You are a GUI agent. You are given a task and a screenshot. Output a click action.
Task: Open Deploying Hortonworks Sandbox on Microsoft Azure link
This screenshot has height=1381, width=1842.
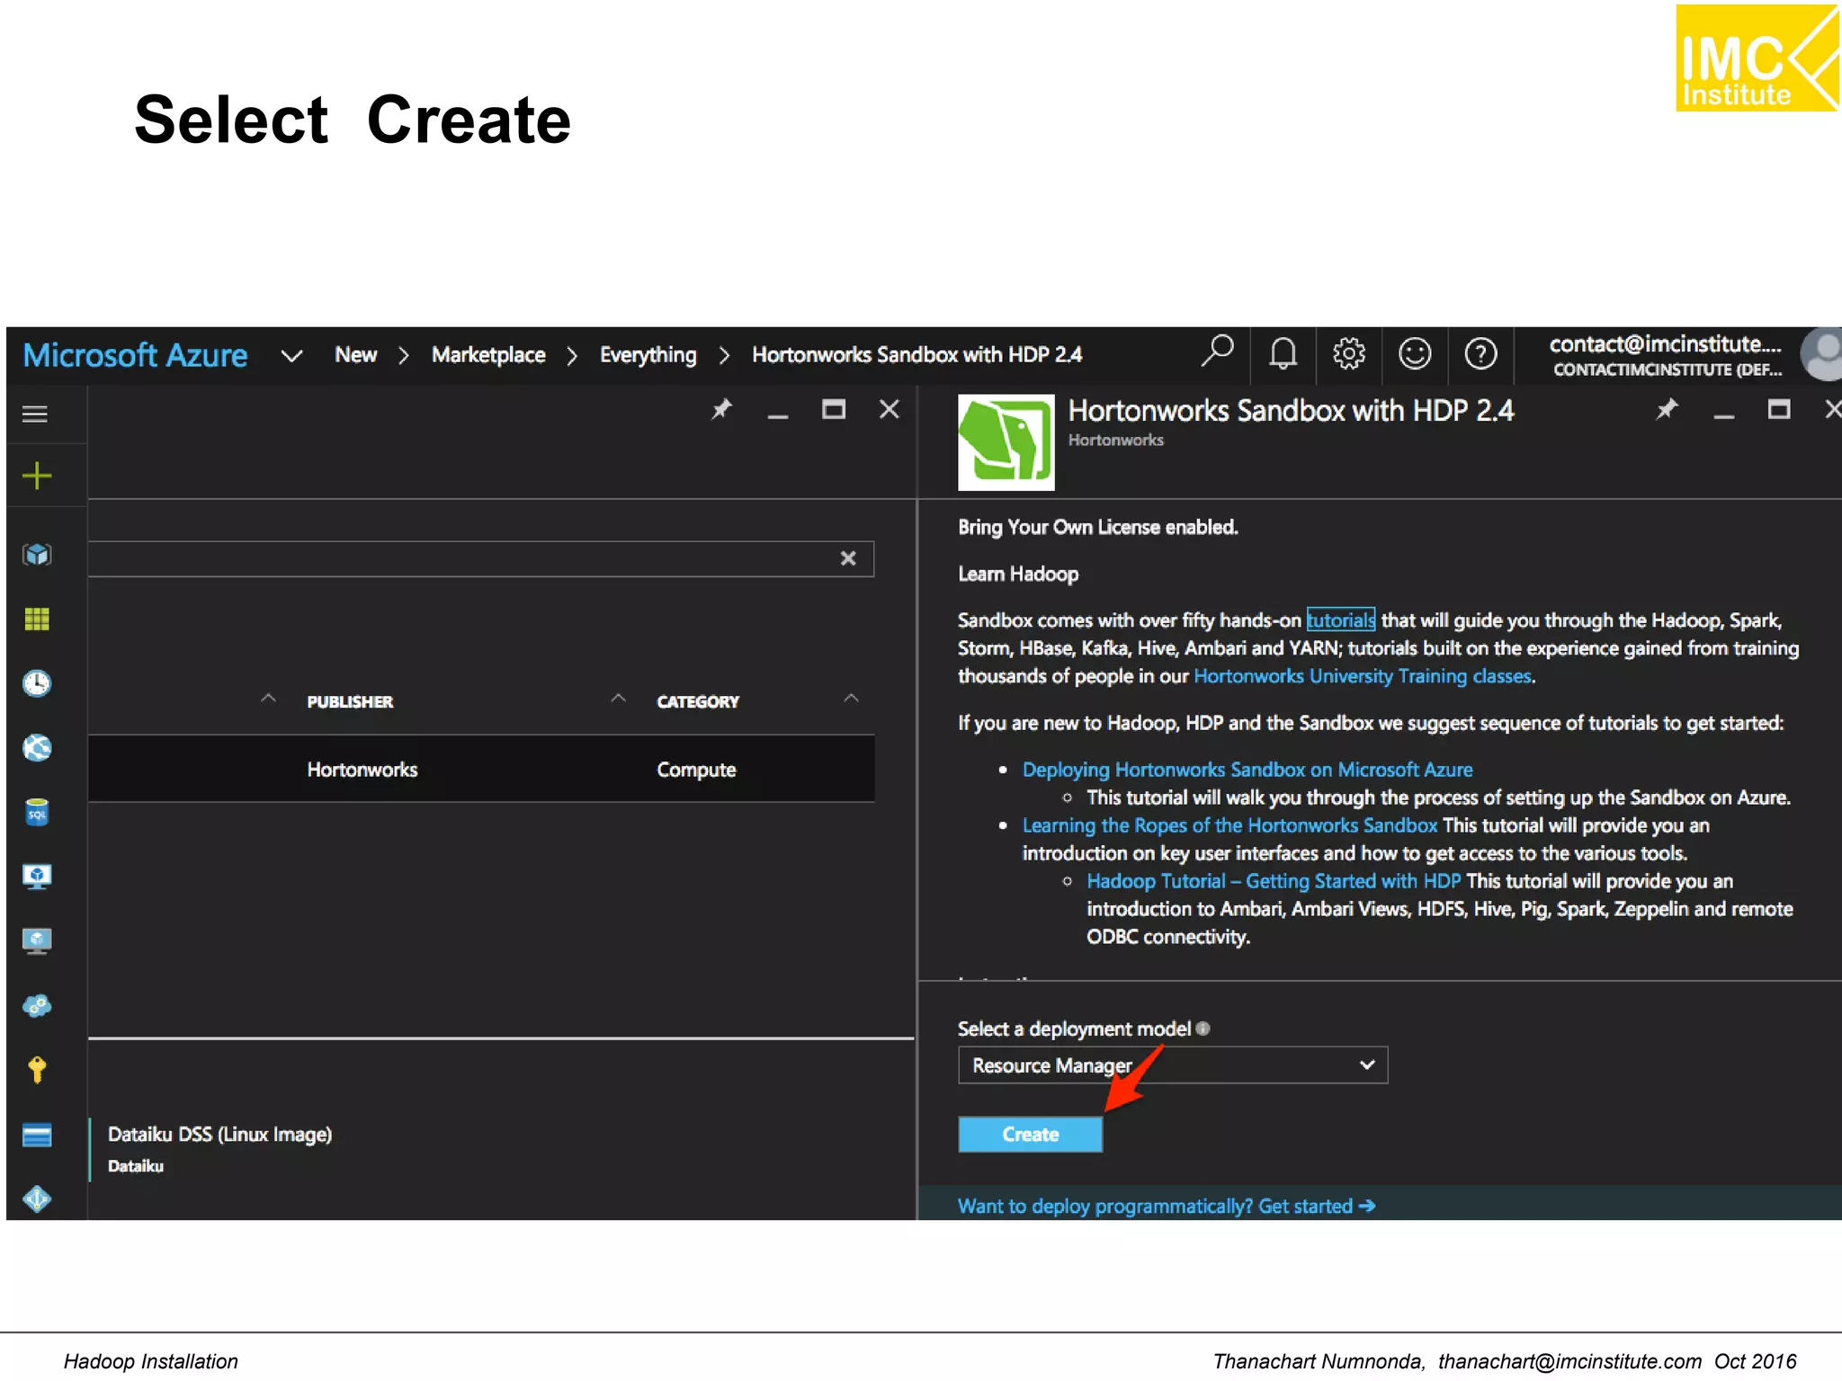coord(1247,770)
